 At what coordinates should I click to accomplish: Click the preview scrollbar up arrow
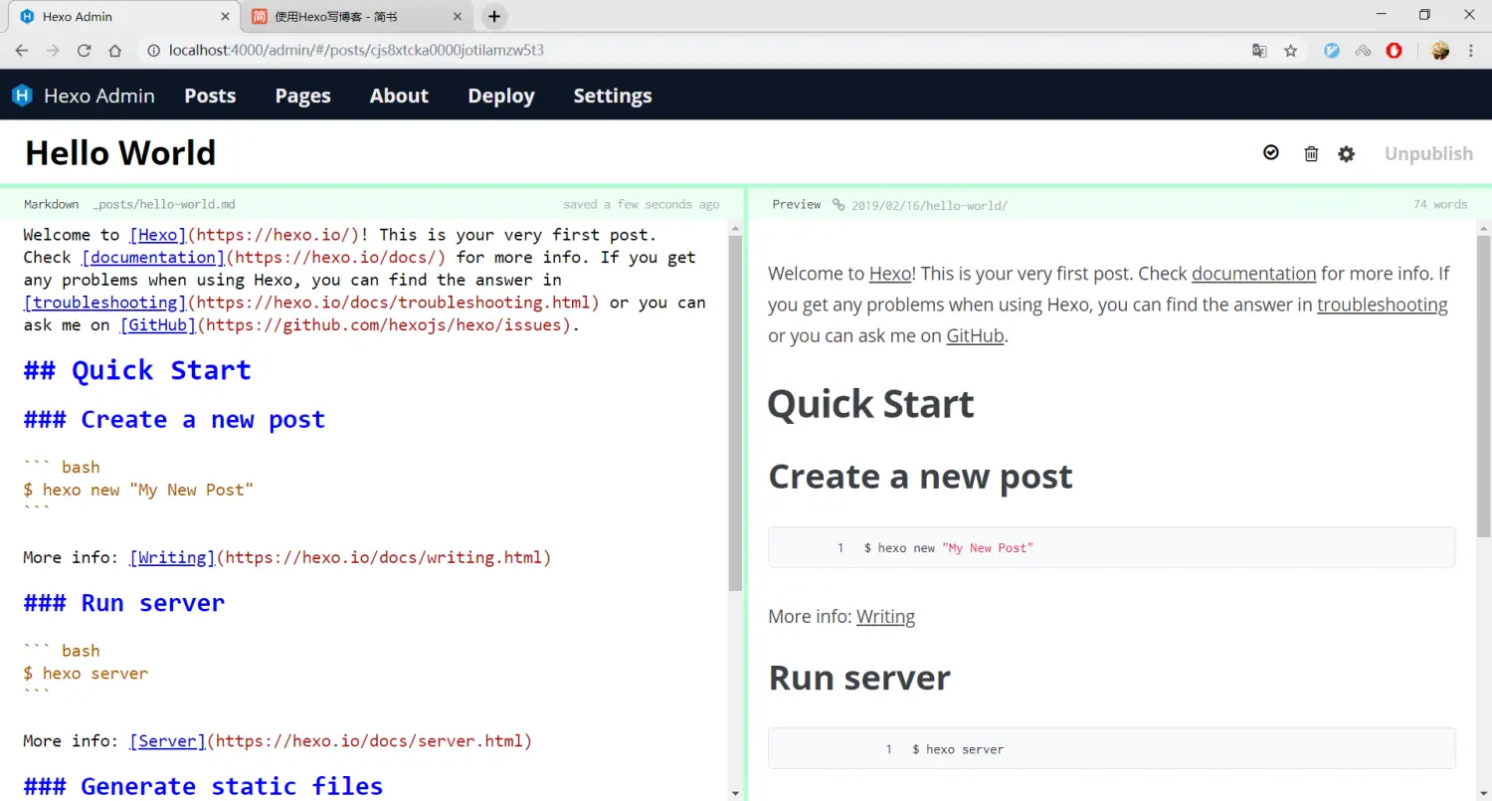coord(1483,227)
